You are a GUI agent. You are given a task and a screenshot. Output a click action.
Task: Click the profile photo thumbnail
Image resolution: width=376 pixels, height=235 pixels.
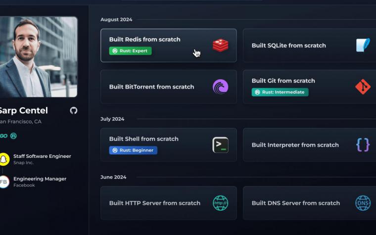[39, 57]
